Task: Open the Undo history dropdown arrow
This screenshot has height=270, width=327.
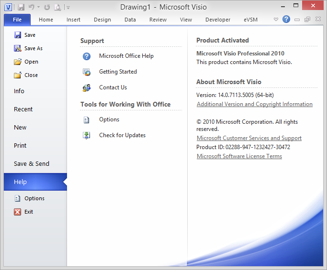Action: click(39, 7)
